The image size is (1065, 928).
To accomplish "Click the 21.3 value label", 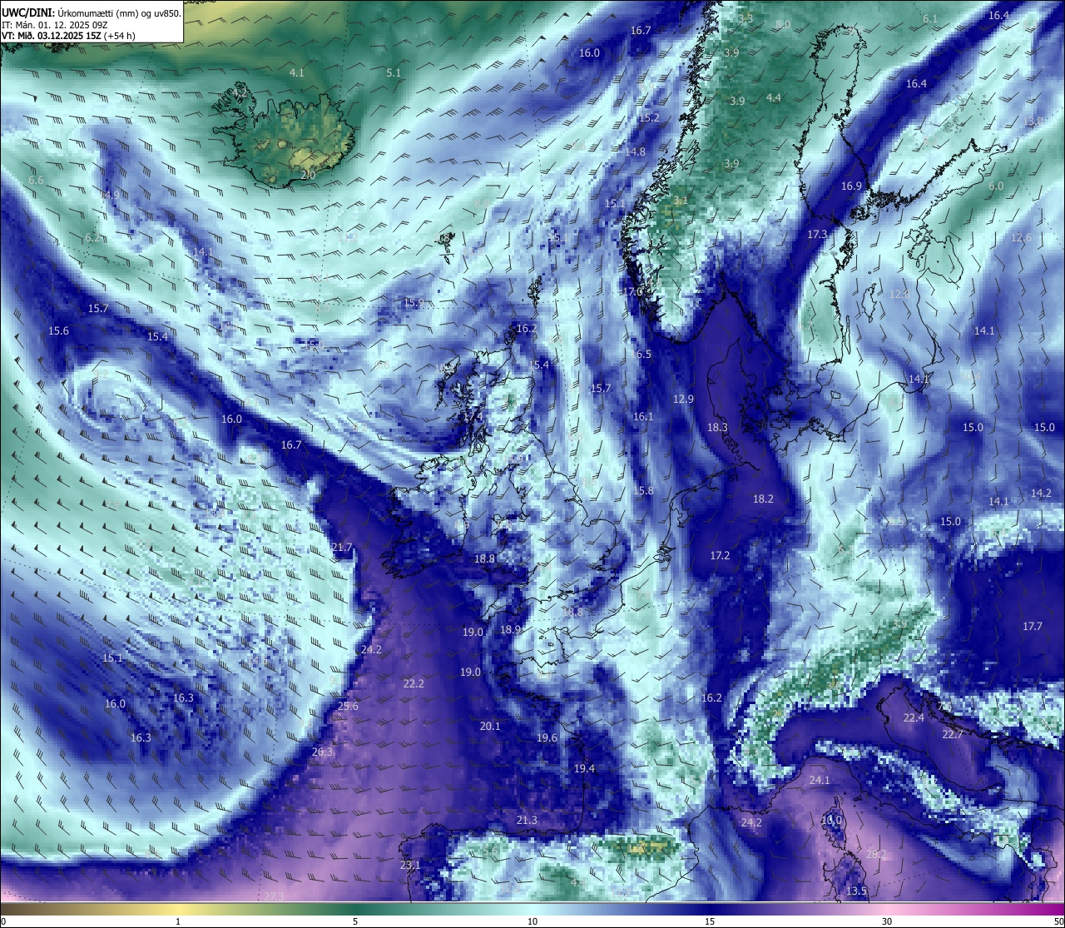I will (x=527, y=821).
